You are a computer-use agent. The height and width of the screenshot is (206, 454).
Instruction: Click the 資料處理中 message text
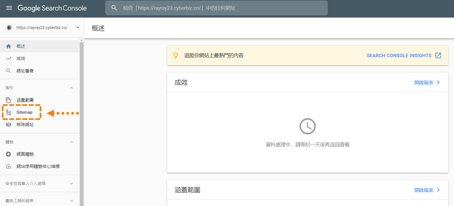coord(308,145)
